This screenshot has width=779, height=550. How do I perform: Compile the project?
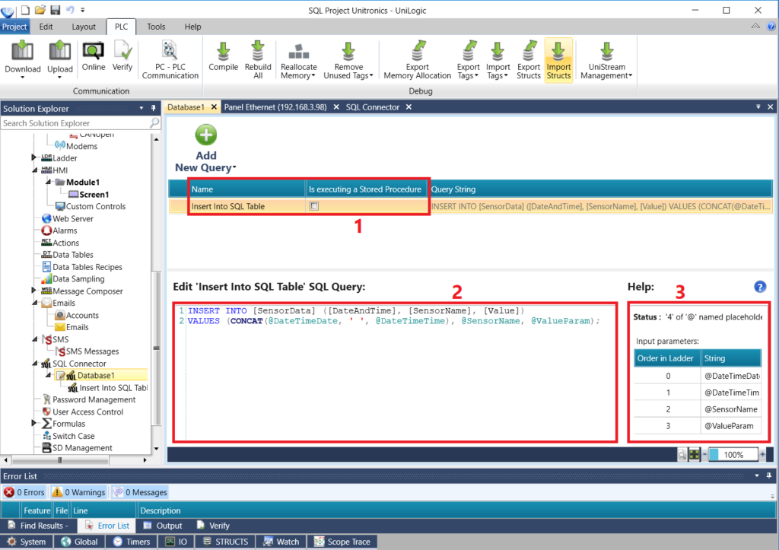[x=223, y=56]
